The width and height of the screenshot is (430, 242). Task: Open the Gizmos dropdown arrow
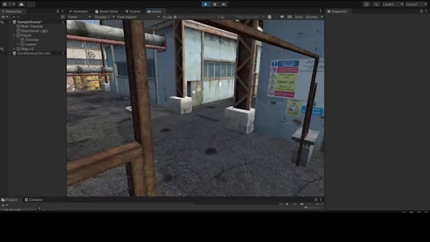(x=322, y=17)
